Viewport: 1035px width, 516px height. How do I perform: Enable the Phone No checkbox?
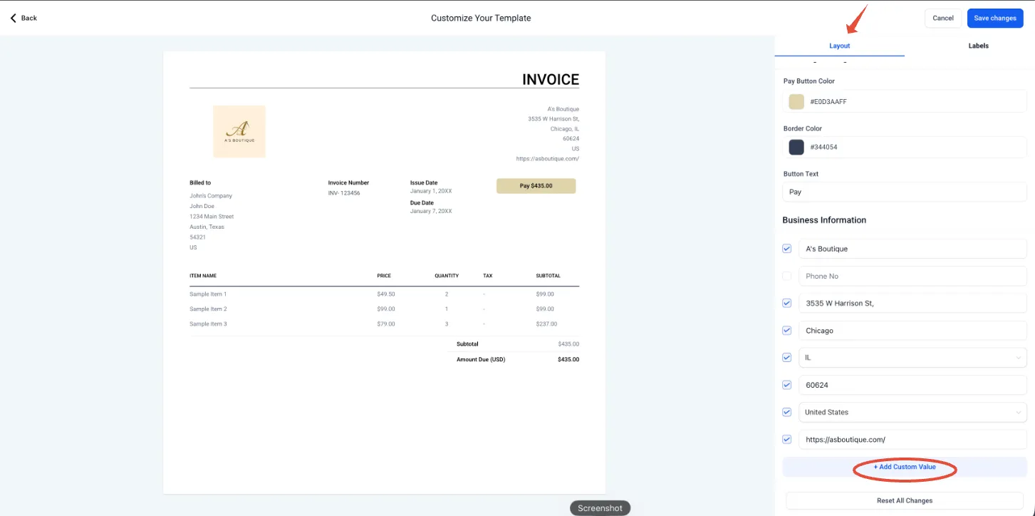coord(787,276)
